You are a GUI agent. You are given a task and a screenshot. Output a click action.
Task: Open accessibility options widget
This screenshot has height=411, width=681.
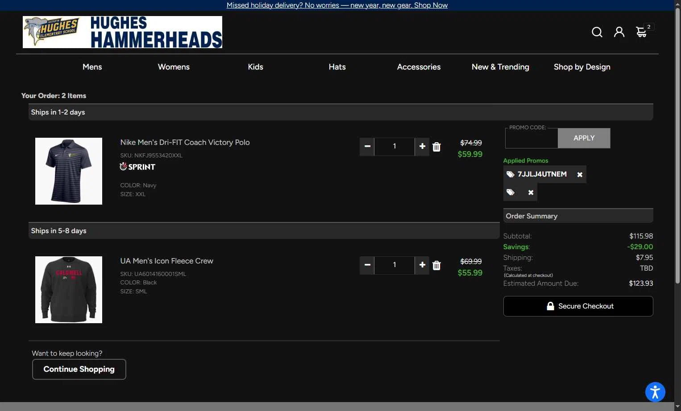click(x=655, y=392)
